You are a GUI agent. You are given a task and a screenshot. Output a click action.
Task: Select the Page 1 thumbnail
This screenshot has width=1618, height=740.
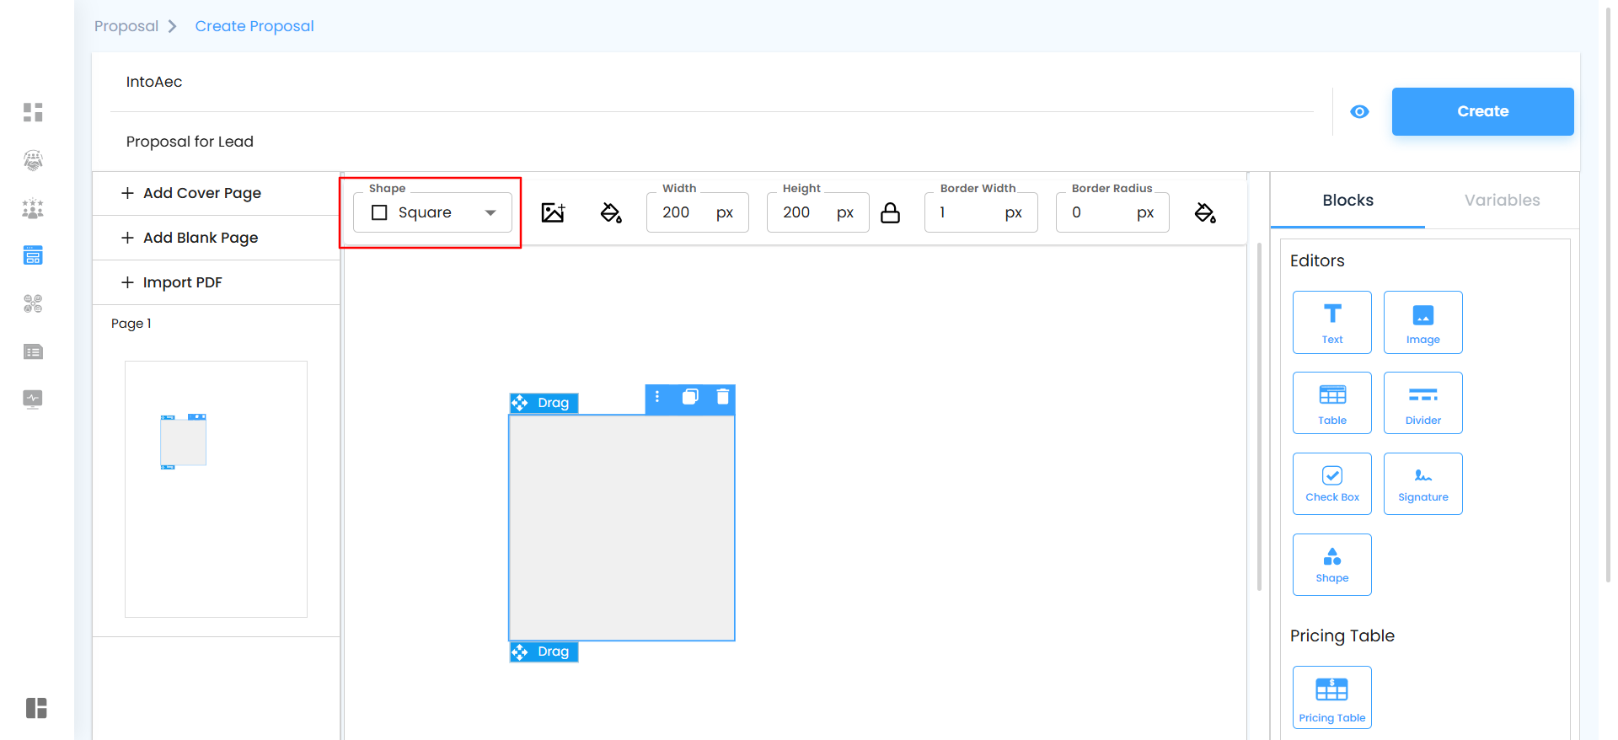click(216, 489)
